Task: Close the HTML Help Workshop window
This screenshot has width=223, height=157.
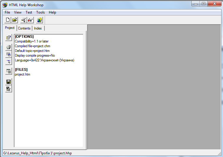Action: point(214,4)
